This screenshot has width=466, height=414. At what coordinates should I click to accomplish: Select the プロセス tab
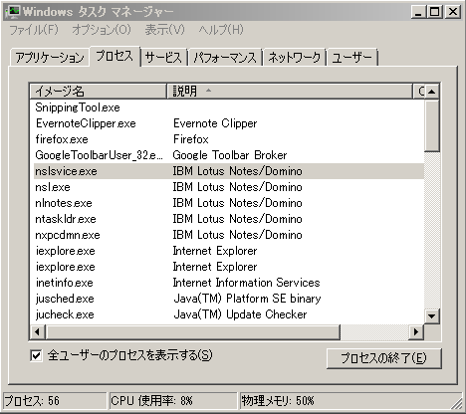click(115, 56)
